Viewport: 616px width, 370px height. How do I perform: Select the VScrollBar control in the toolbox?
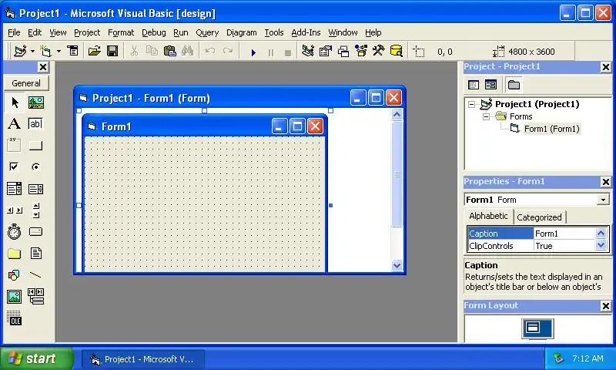click(x=36, y=210)
